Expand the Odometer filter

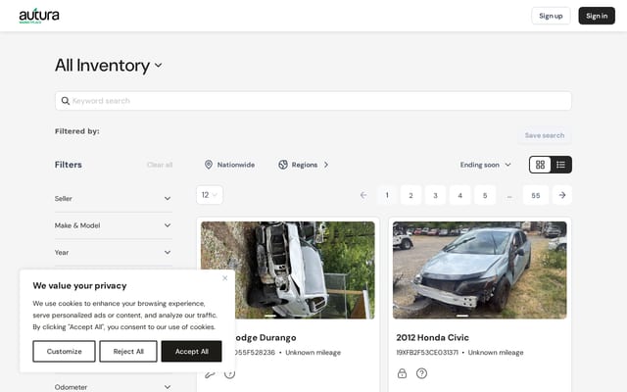click(114, 387)
